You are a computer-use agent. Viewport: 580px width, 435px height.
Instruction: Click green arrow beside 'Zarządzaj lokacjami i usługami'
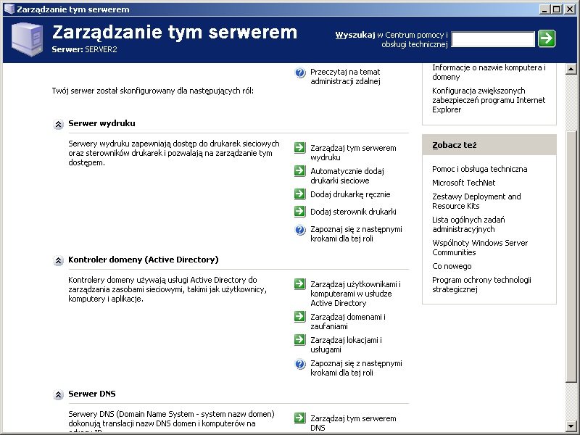300,340
